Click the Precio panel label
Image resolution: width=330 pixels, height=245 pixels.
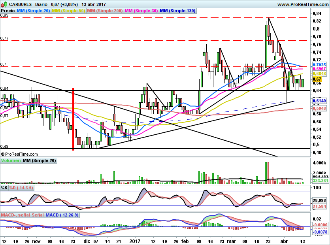point(8,11)
